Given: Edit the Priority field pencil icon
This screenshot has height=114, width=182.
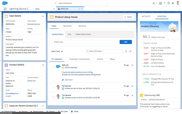Looking at the screenshot, I should tap(42, 32).
